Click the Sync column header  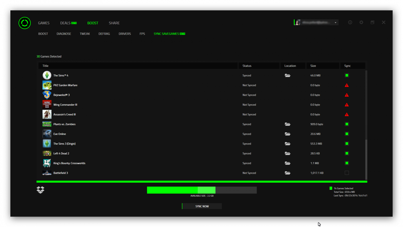pos(353,66)
